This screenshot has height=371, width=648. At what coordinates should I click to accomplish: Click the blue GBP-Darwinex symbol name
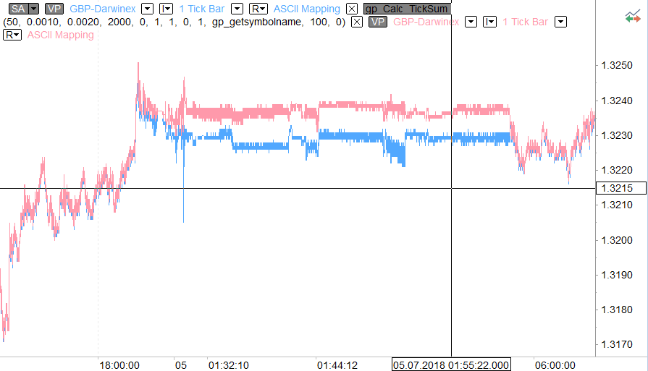102,9
